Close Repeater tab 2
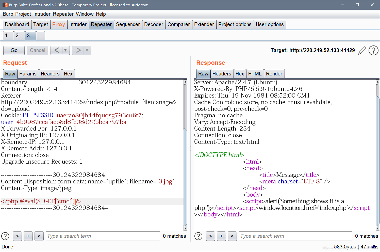 point(21,36)
